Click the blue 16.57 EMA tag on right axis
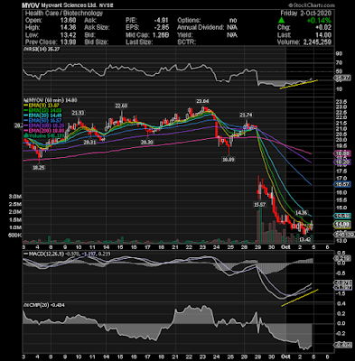 [342, 184]
